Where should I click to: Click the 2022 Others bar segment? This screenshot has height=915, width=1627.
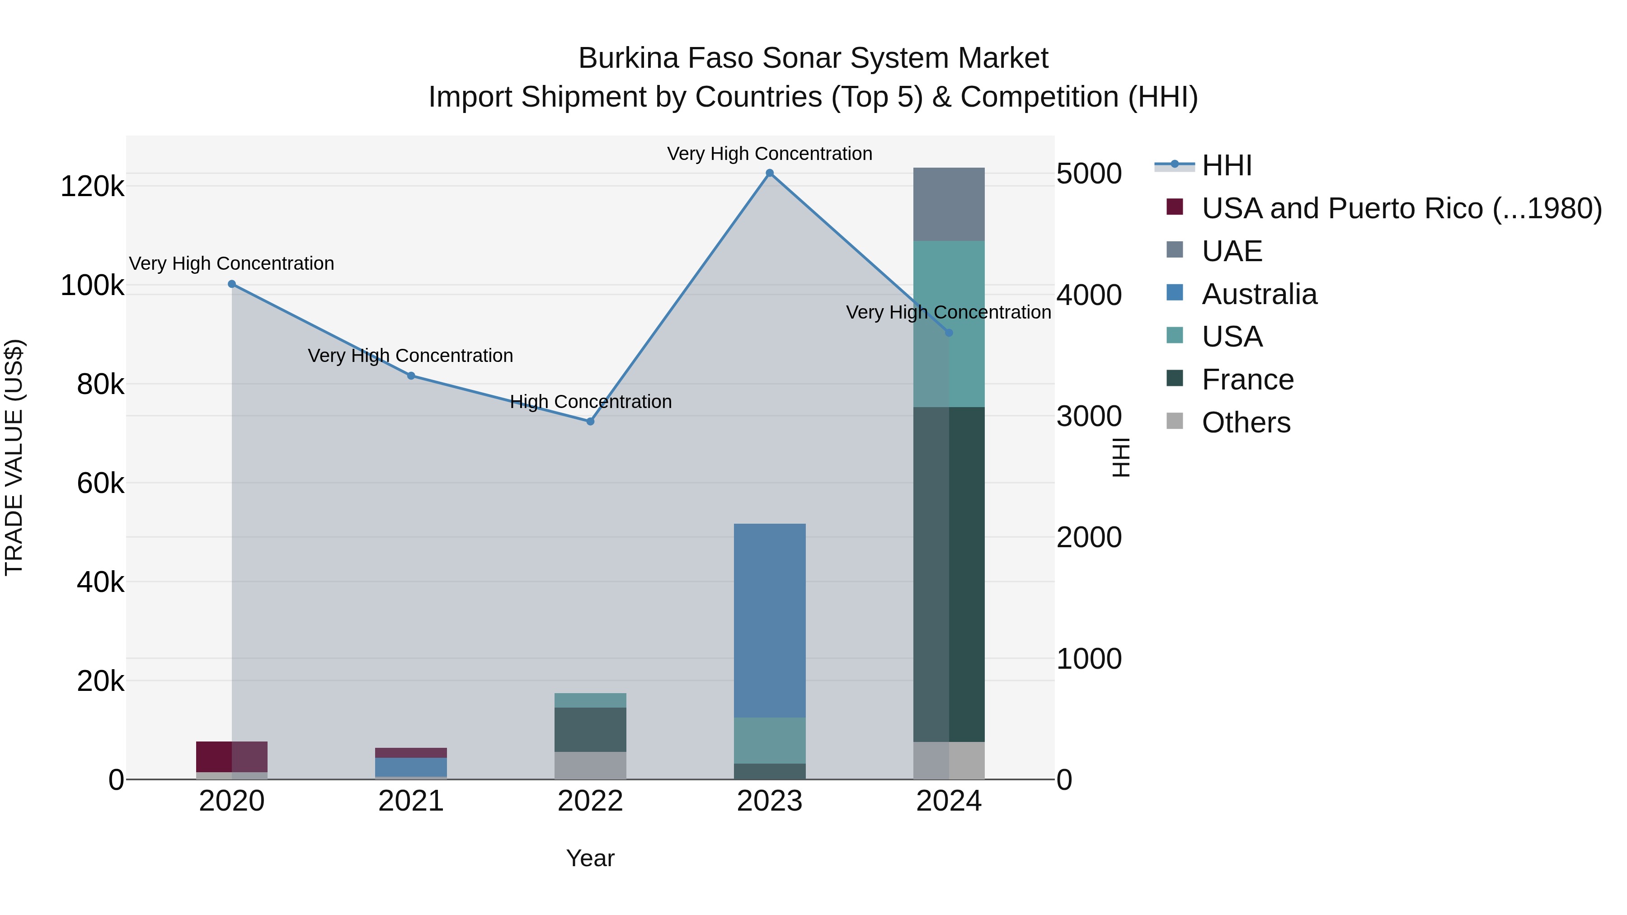coord(591,766)
